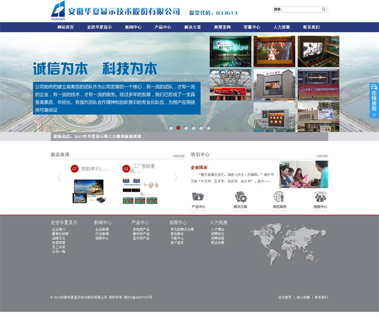Viewport: 379px width, 316px height.
Task: Open footer link 视频中心
Action: point(102,238)
